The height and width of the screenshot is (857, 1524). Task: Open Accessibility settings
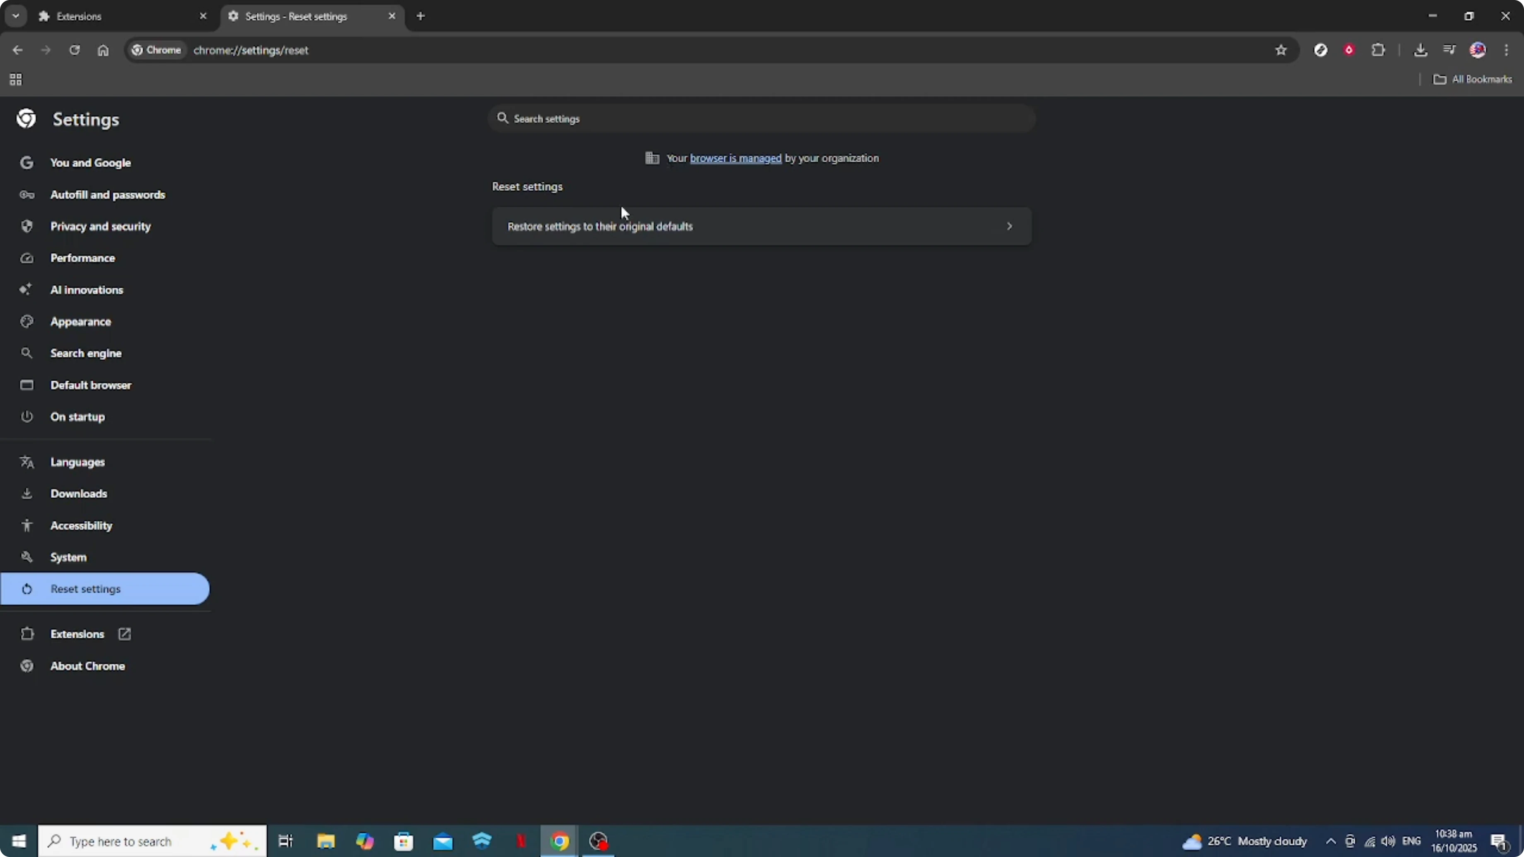82,525
